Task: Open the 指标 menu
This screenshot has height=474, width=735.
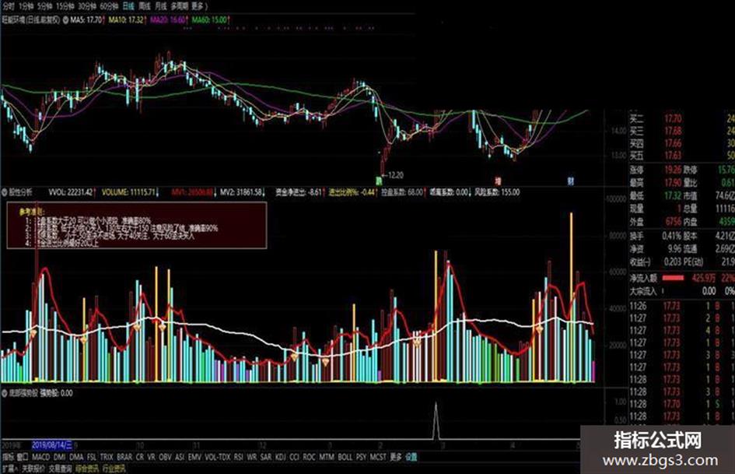Action: (8, 456)
